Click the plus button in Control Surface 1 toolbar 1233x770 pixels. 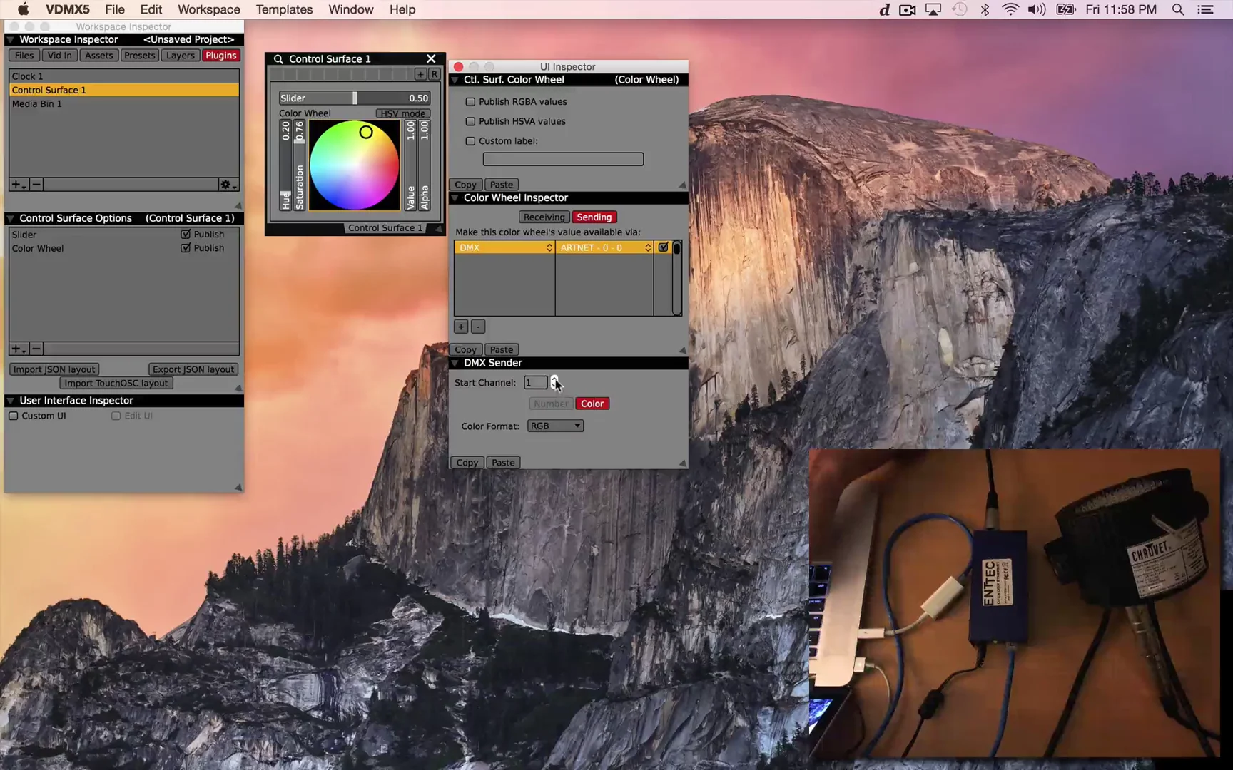click(x=420, y=74)
